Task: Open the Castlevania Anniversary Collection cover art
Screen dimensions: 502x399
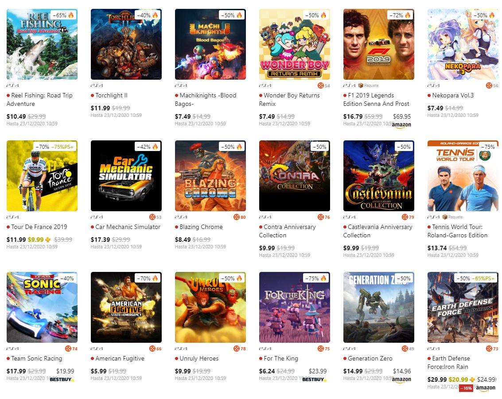Action: (x=379, y=176)
